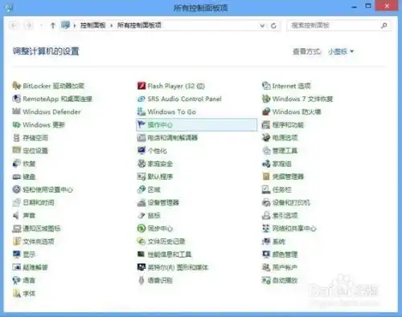This screenshot has width=402, height=317.
Task: Click the refresh button beside address bar
Action: [273, 26]
